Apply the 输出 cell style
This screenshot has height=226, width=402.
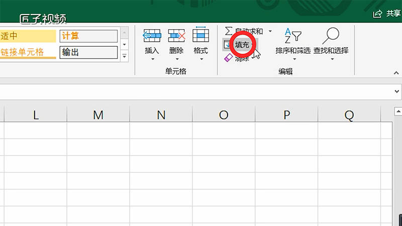point(88,52)
